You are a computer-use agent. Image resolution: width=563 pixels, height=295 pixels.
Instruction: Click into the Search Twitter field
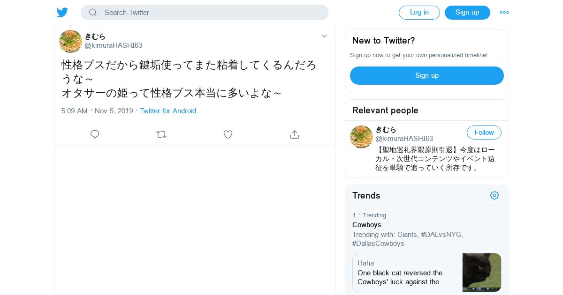pos(211,13)
